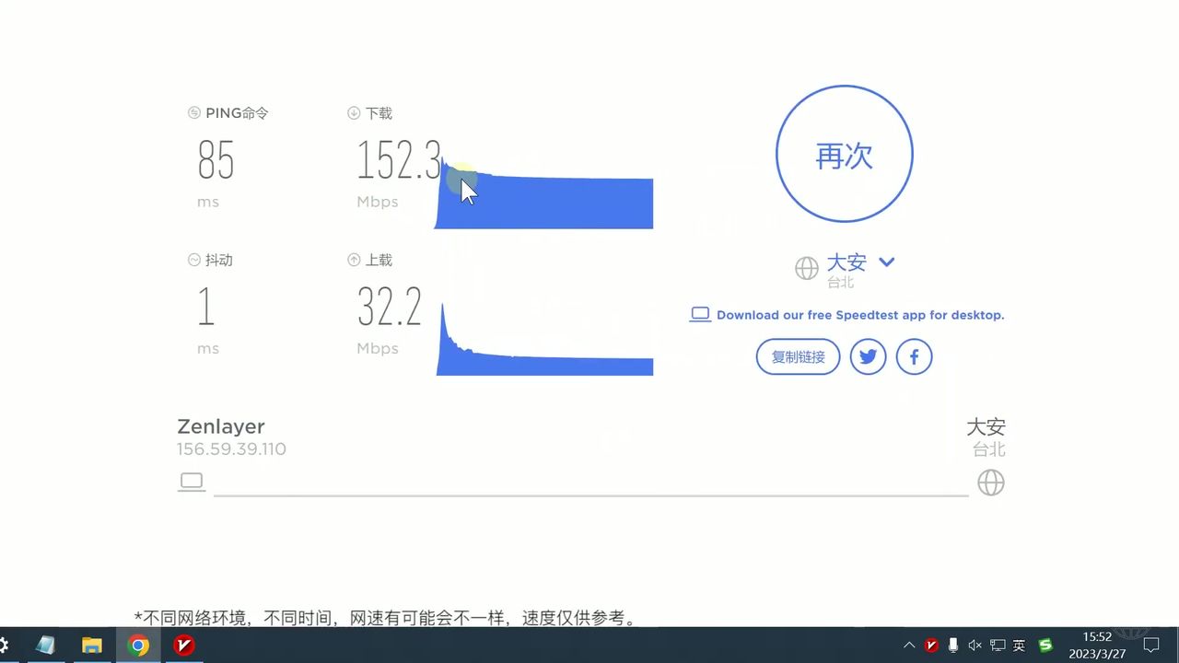This screenshot has height=663, width=1179.
Task: Expand hidden icons with the tray chevron
Action: coord(908,646)
